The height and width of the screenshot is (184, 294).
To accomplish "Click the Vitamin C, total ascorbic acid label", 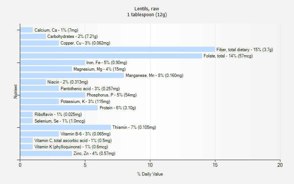I will 73,141.
